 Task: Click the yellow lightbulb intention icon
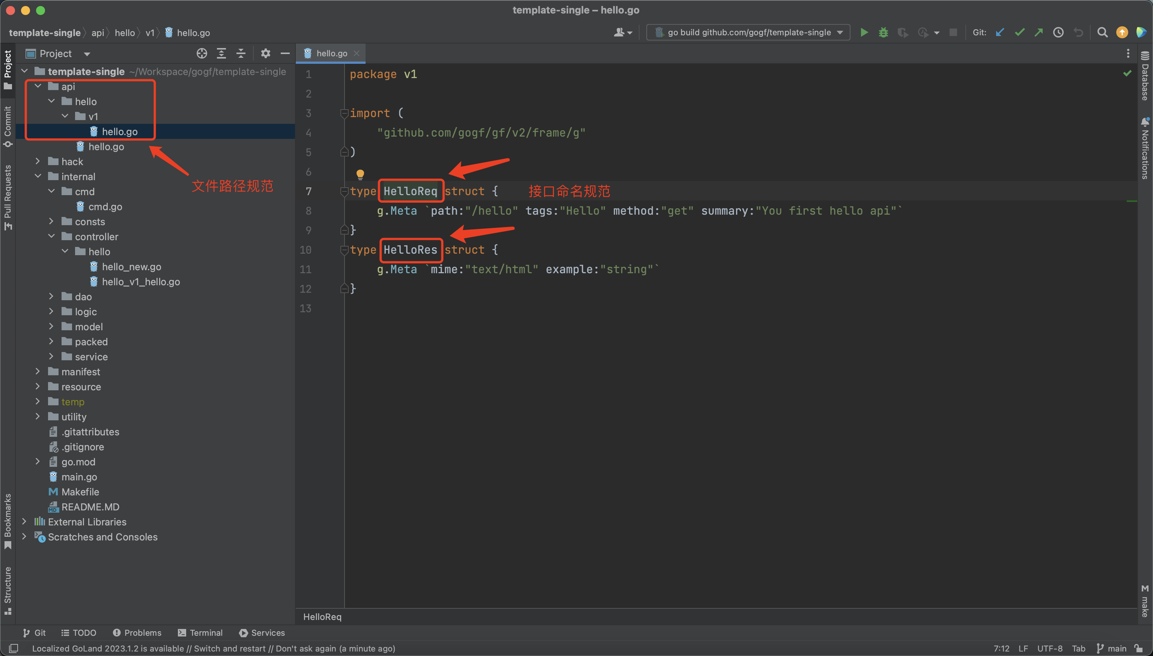(x=360, y=174)
